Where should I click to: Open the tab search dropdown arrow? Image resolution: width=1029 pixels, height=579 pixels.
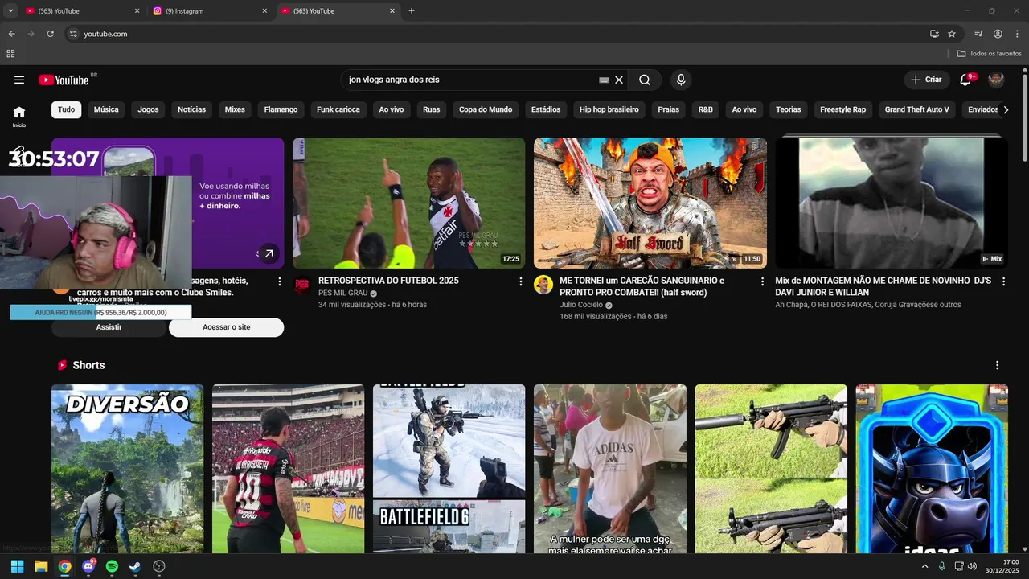(10, 11)
